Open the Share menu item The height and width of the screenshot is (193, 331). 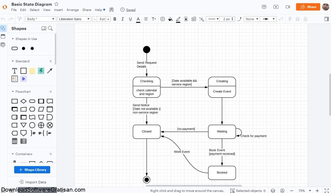[87, 10]
